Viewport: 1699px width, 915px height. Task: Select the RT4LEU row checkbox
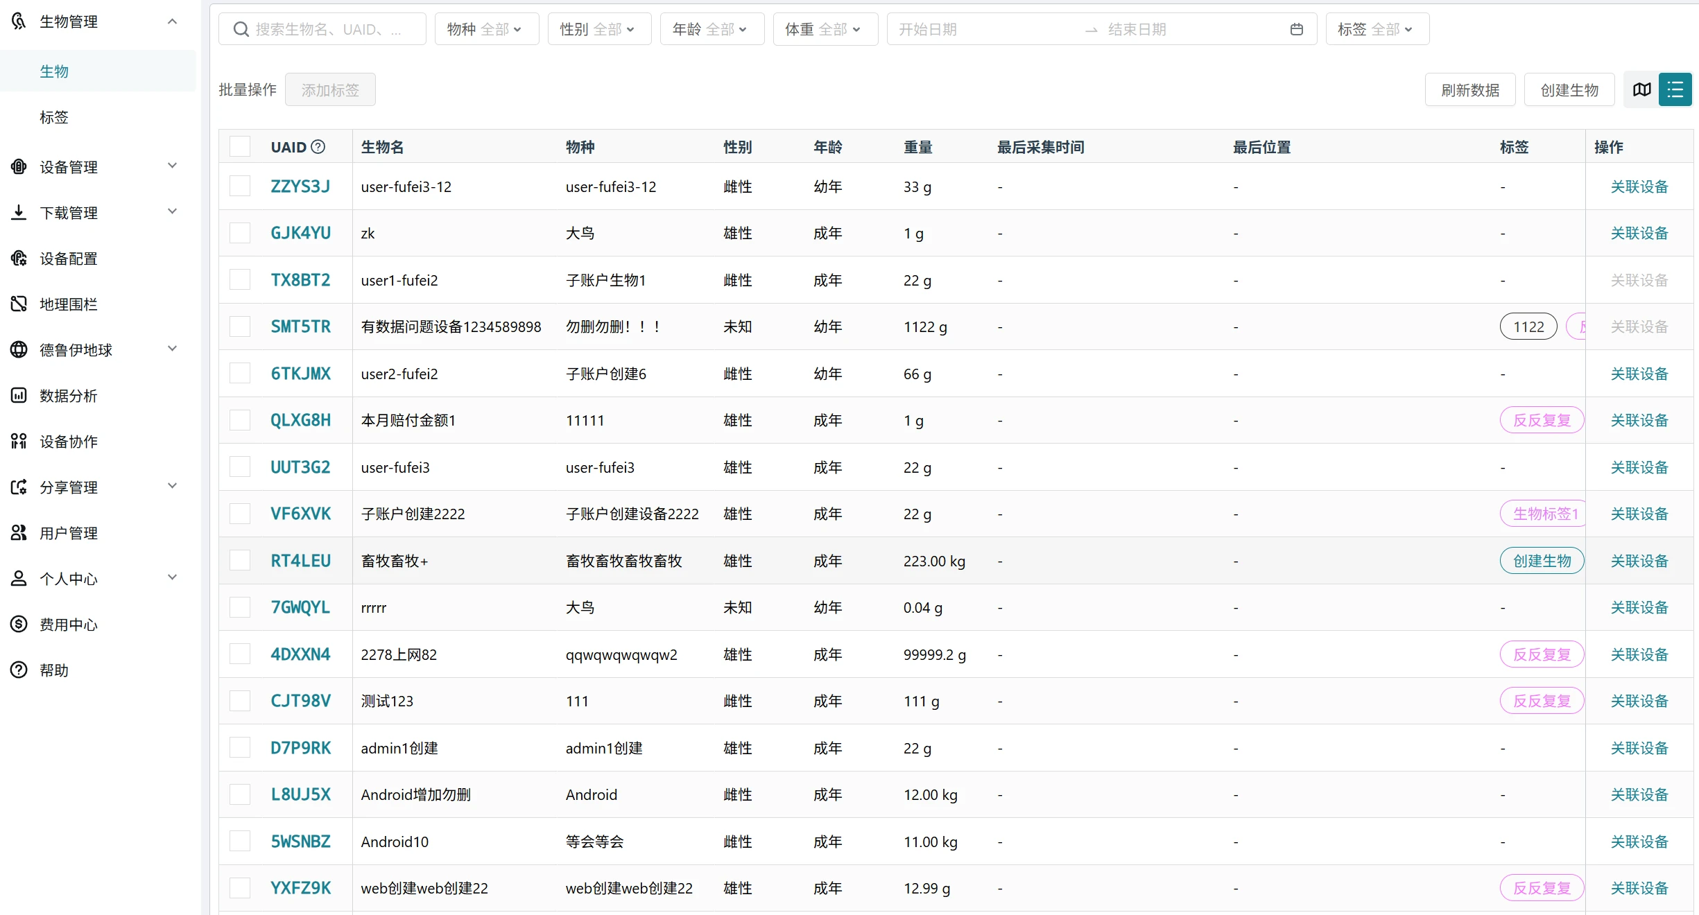point(240,560)
